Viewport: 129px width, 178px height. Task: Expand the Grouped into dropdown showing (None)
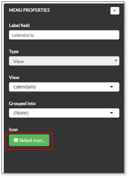coord(64,113)
